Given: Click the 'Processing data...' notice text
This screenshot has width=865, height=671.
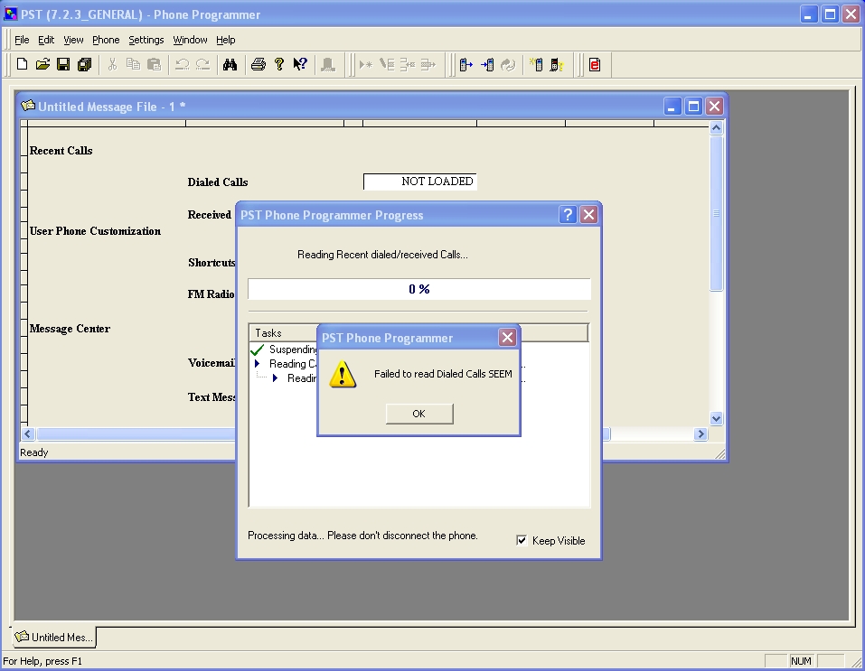Looking at the screenshot, I should pyautogui.click(x=362, y=536).
